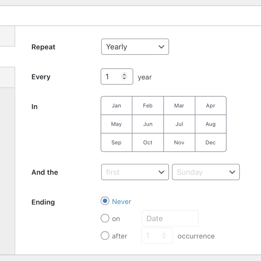Viewport: 261px width, 261px height.
Task: Select June in the month grid
Action: [x=147, y=124]
